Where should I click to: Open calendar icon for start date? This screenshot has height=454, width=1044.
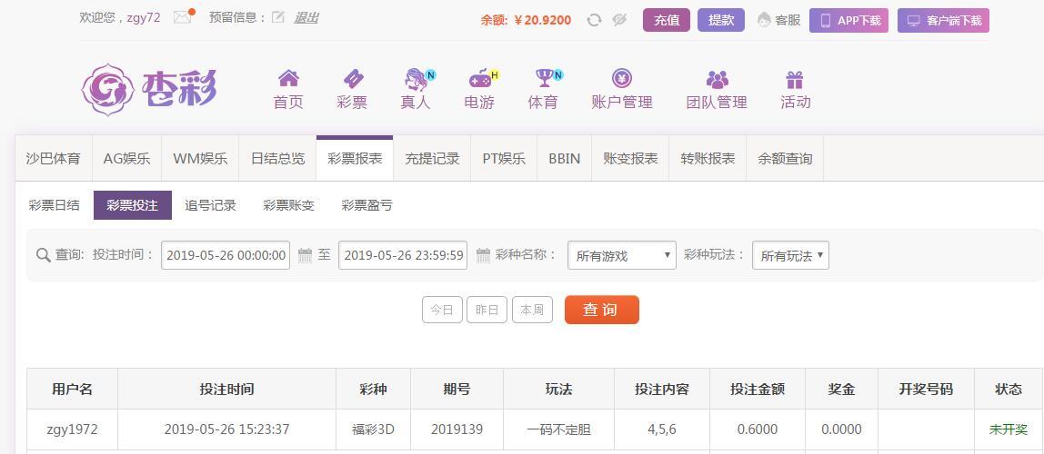[x=305, y=255]
